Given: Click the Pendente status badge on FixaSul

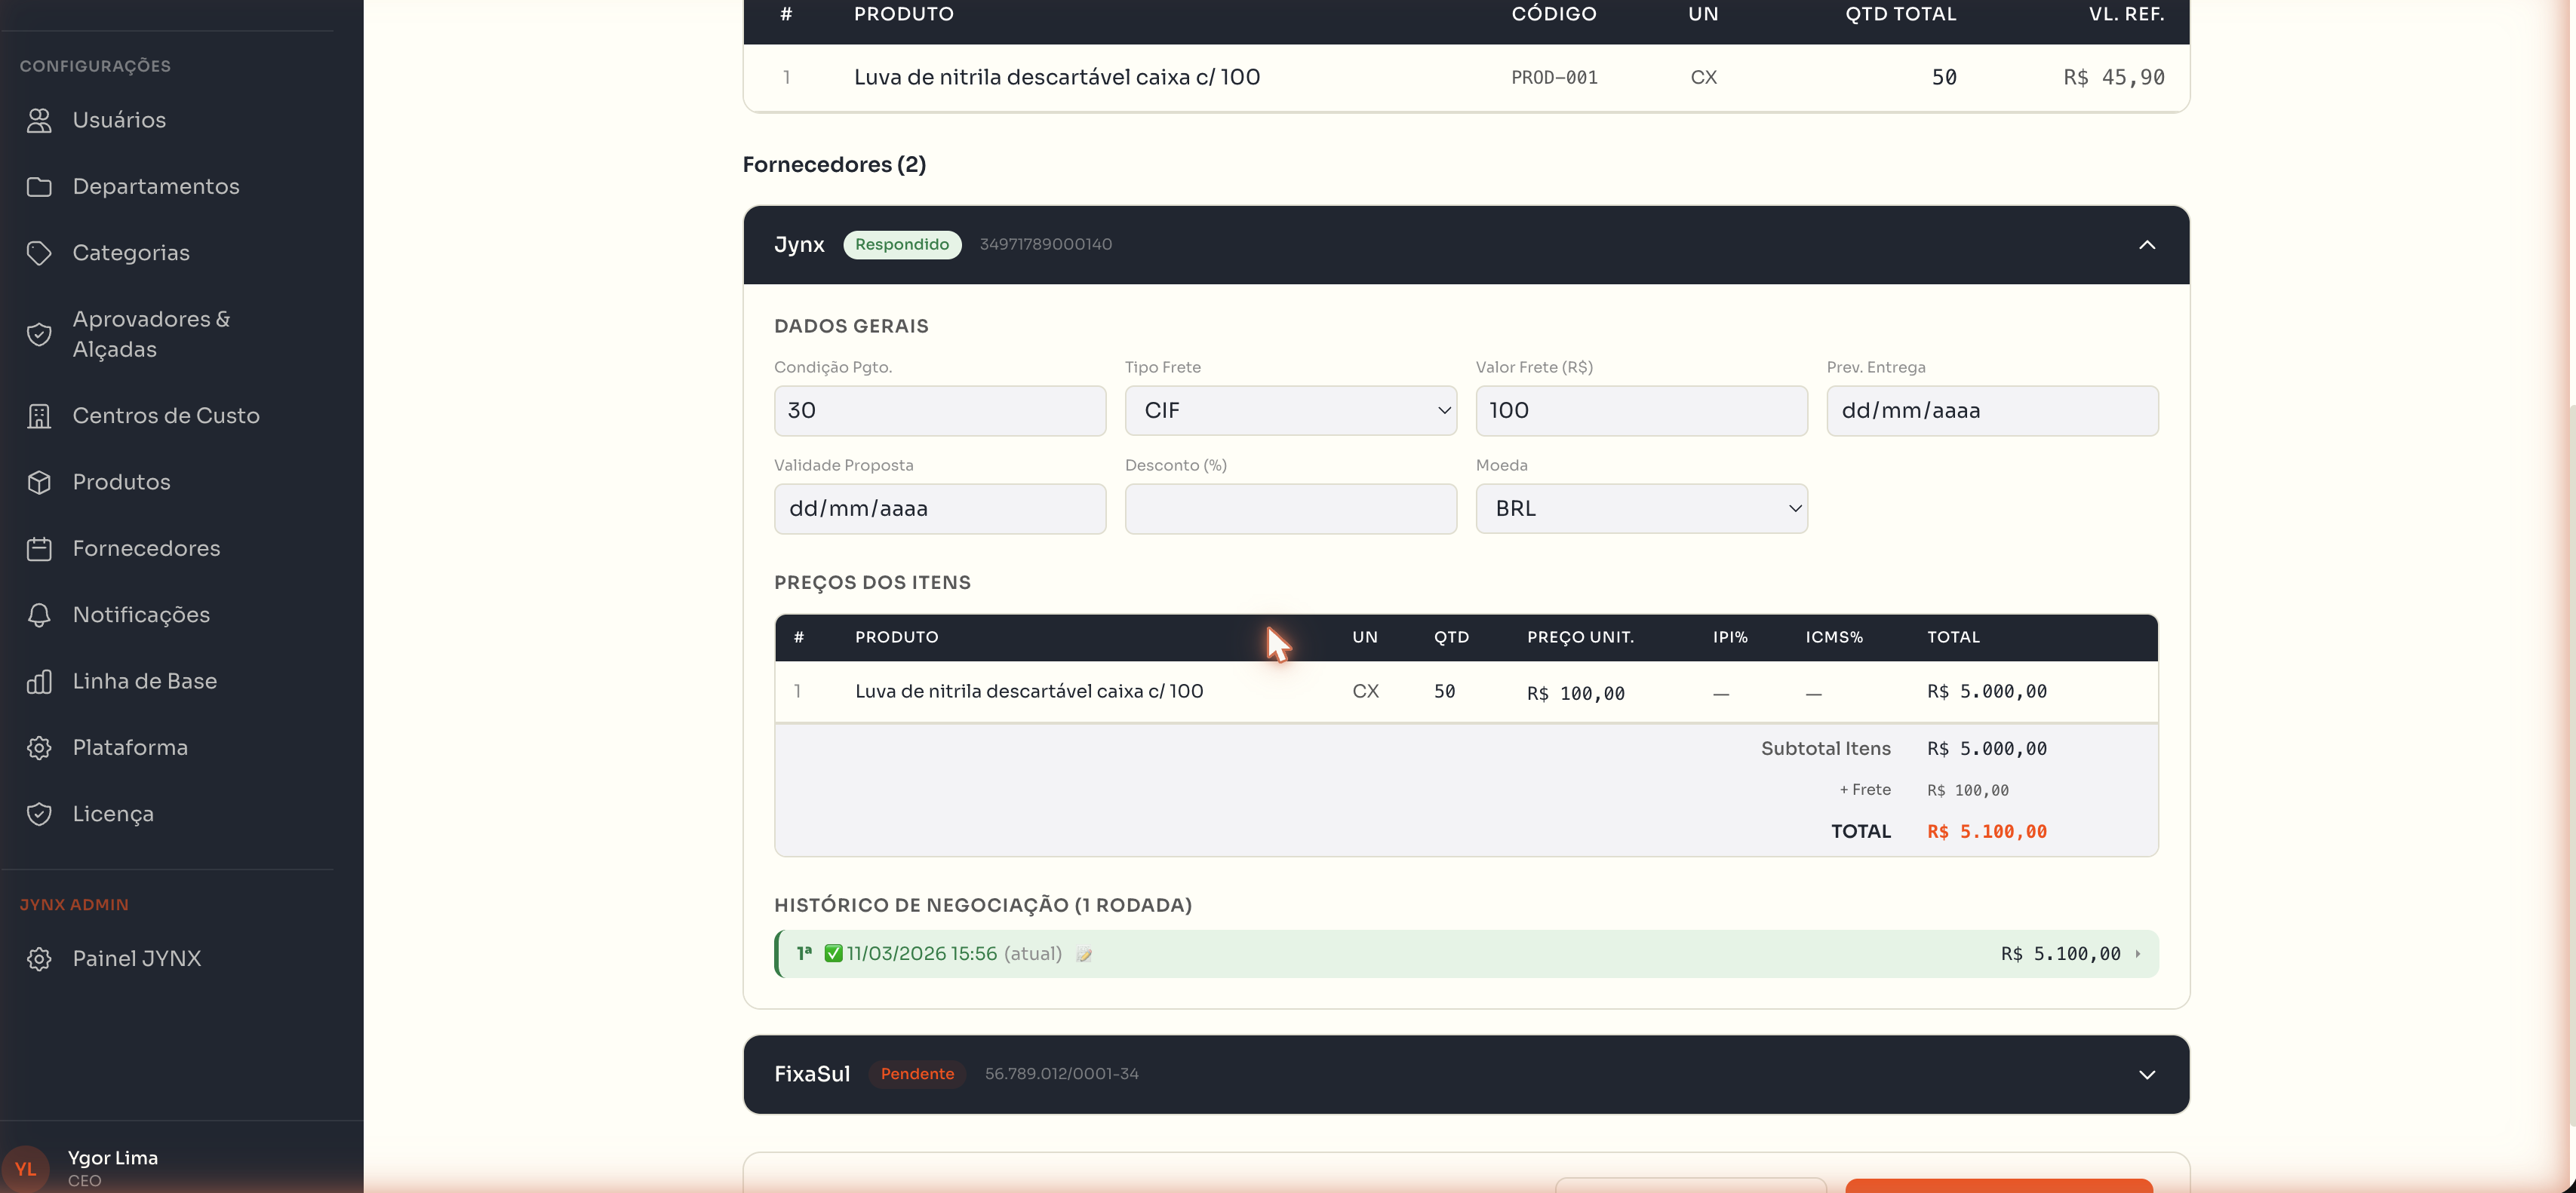Looking at the screenshot, I should point(917,1074).
